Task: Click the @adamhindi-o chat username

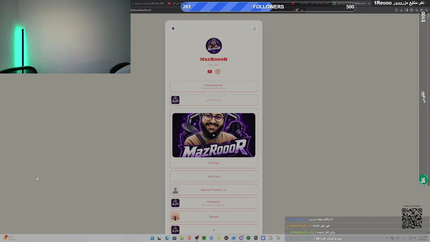Action: coord(298,226)
